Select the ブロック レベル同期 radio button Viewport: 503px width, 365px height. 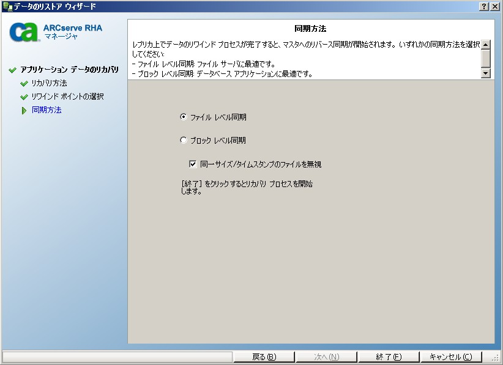click(x=183, y=140)
